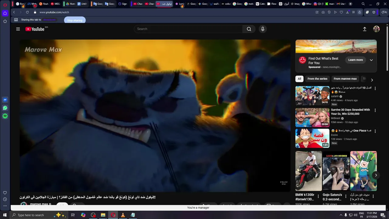
Task: Open a new tab with plus button
Action: pyautogui.click(x=350, y=4)
